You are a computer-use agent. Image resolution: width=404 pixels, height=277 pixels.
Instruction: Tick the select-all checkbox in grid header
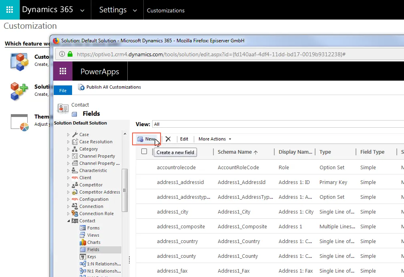(144, 152)
